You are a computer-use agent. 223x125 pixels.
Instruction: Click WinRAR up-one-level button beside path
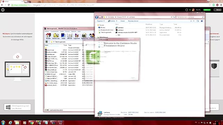pos(47,42)
